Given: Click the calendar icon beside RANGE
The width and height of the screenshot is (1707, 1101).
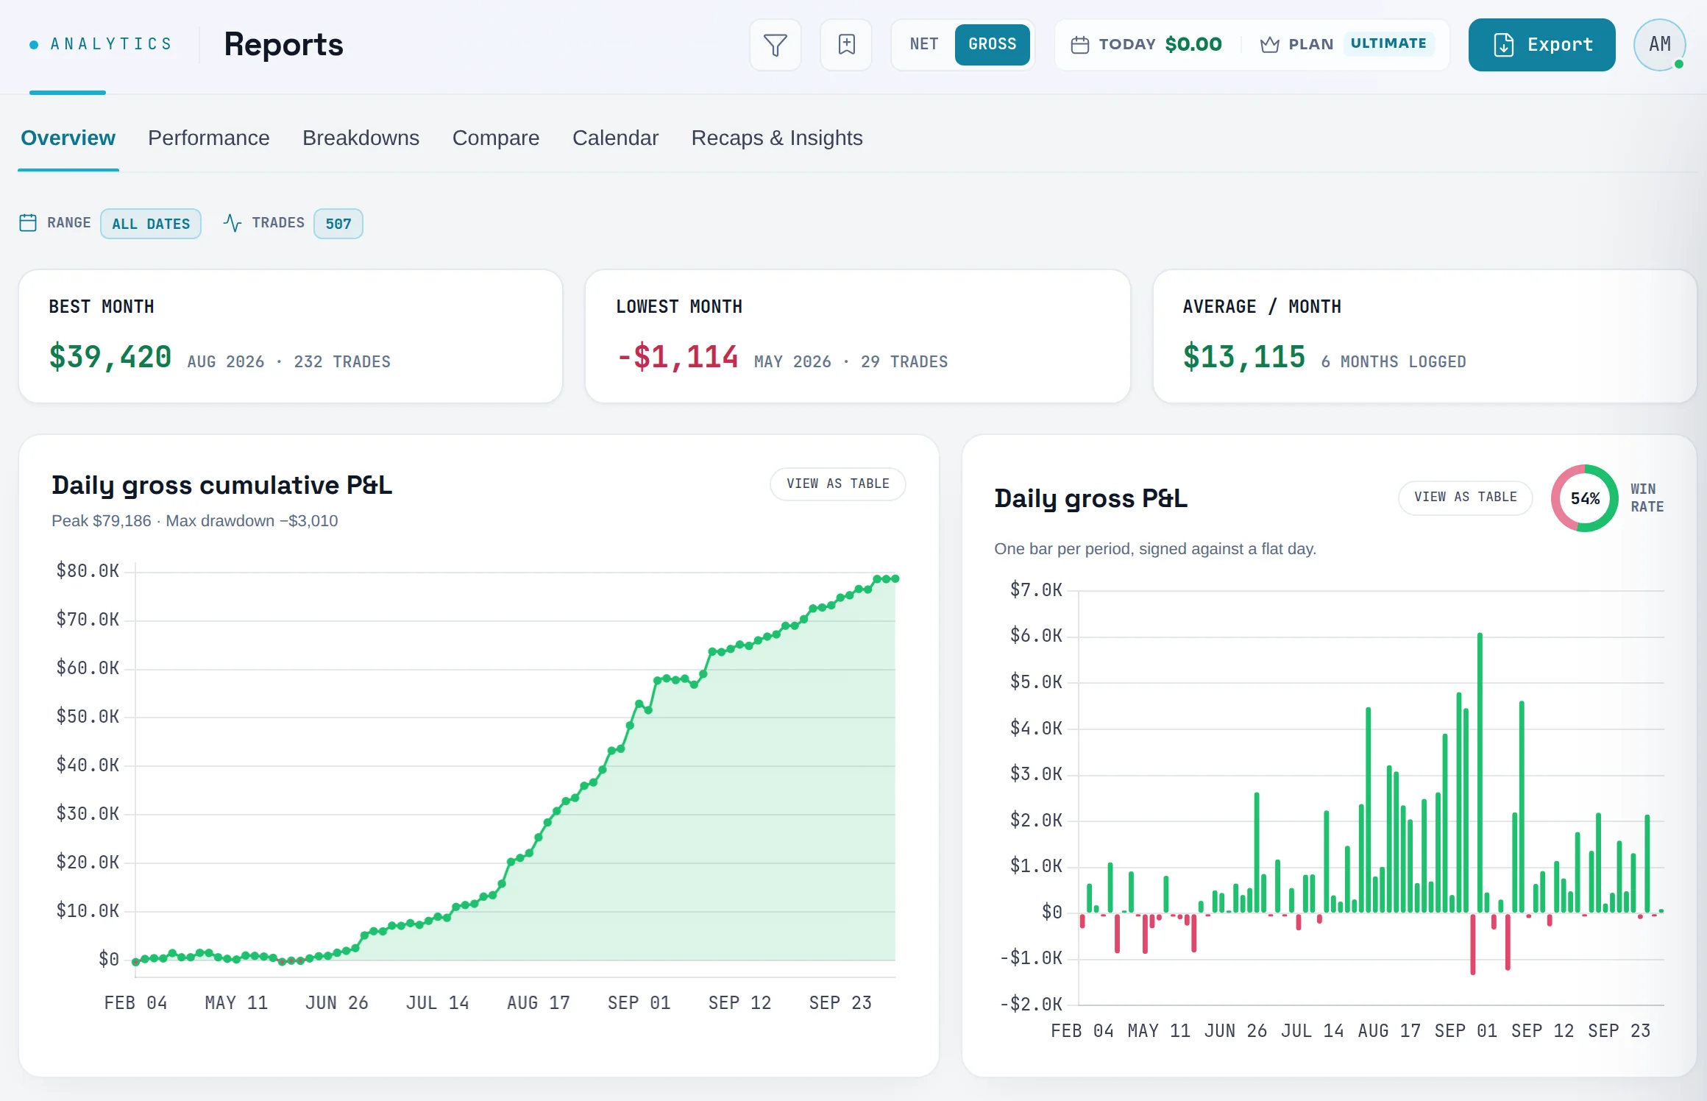Looking at the screenshot, I should [x=28, y=223].
